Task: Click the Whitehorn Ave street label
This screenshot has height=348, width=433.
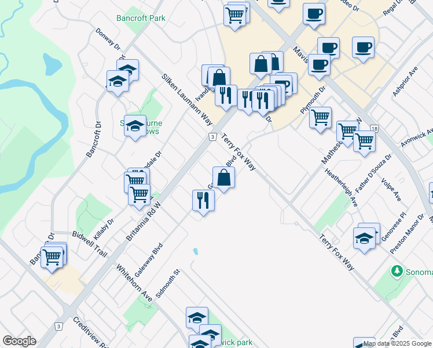Action: click(x=134, y=282)
